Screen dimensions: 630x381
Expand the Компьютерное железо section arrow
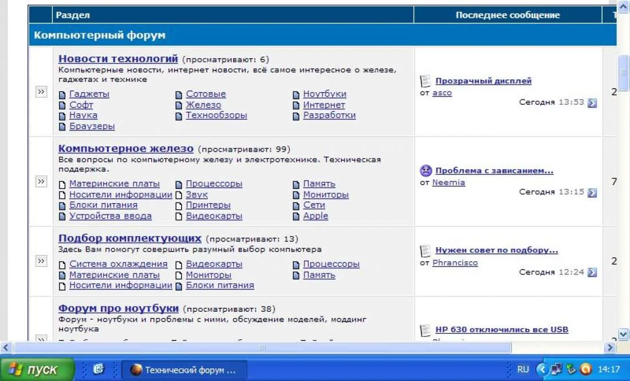click(41, 181)
